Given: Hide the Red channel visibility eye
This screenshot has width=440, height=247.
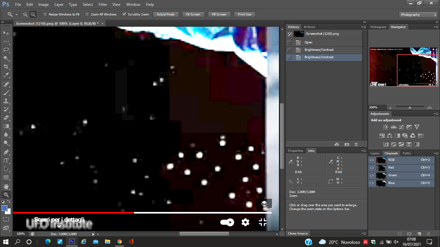Looking at the screenshot, I should click(372, 168).
